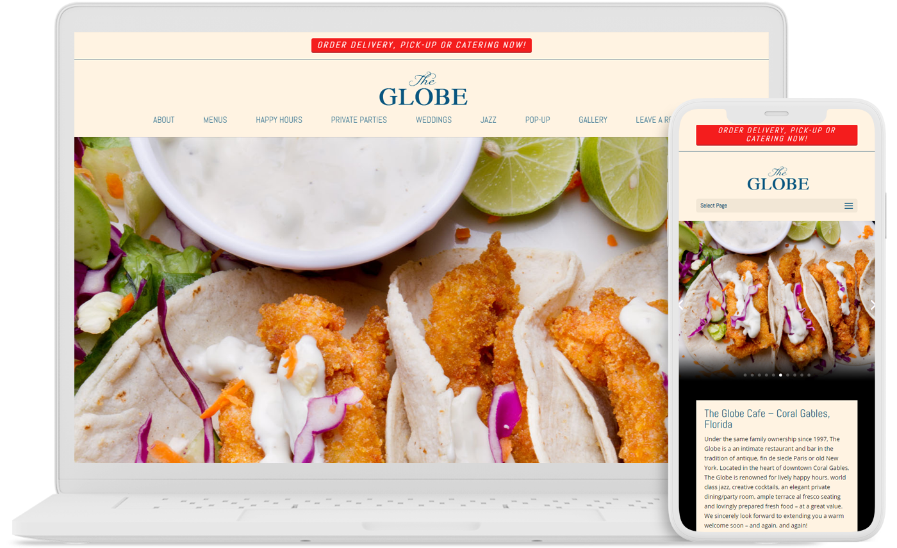Open the Gallery navigation item
This screenshot has width=897, height=548.
click(593, 120)
